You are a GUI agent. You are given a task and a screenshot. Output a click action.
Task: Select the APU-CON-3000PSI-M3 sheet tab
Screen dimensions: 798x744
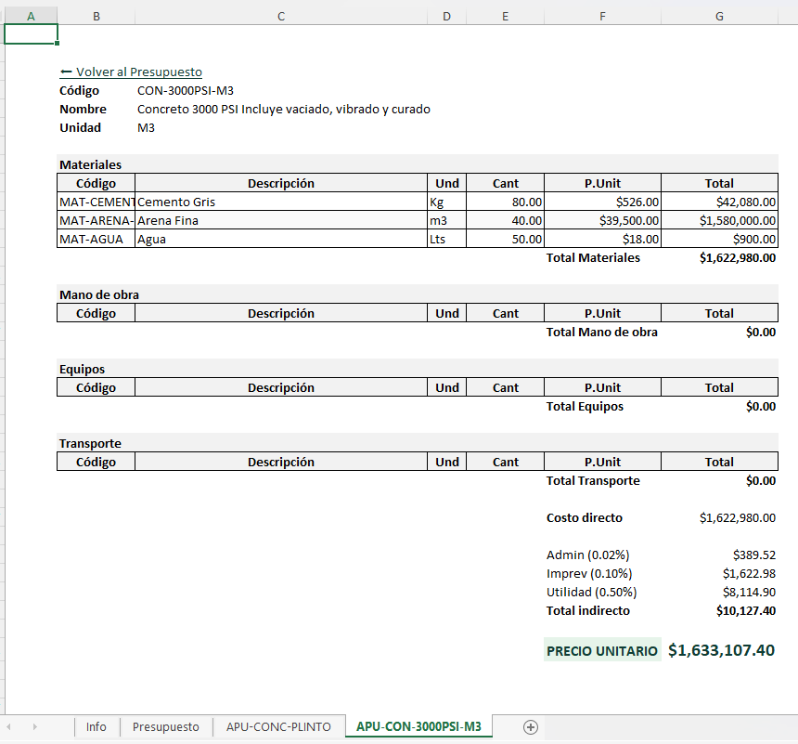pos(418,726)
